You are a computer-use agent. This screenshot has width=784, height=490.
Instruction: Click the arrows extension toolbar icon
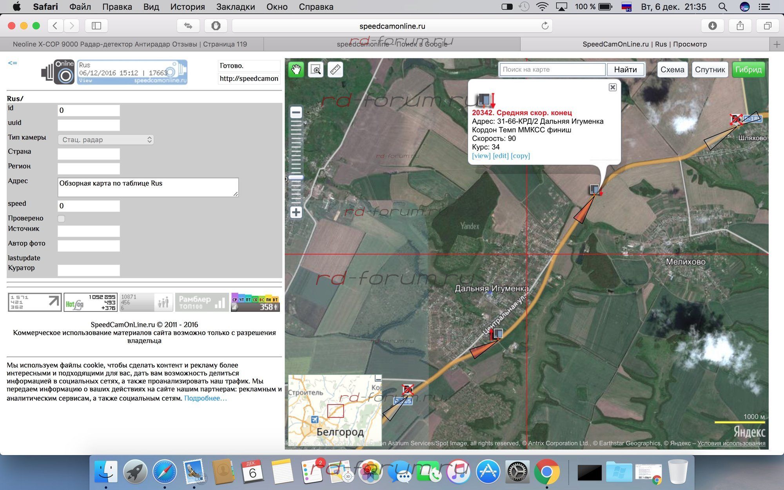pos(188,26)
